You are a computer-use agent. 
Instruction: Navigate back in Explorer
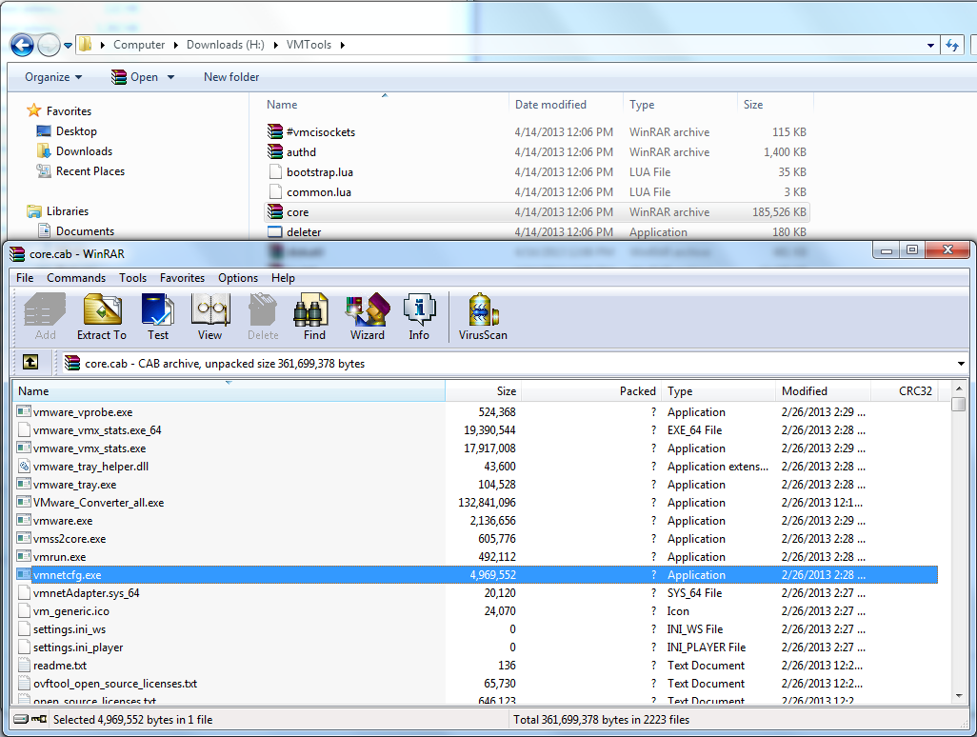tap(21, 45)
